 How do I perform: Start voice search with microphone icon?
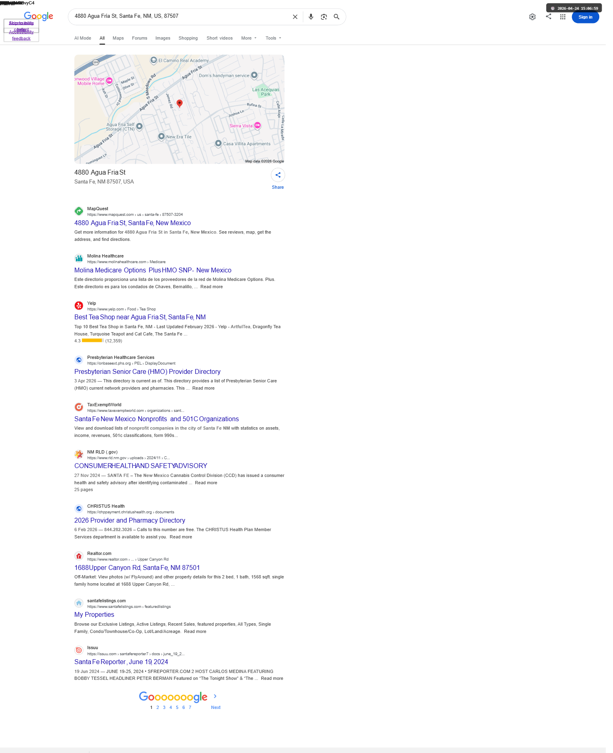coord(311,17)
